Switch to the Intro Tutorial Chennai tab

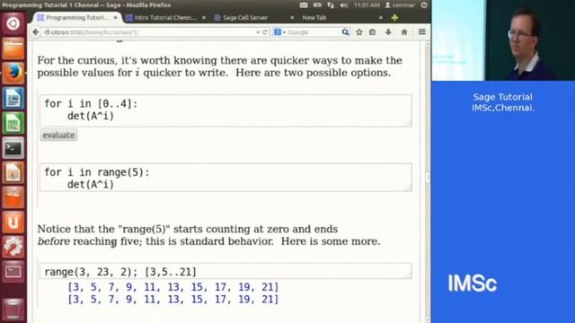click(162, 18)
